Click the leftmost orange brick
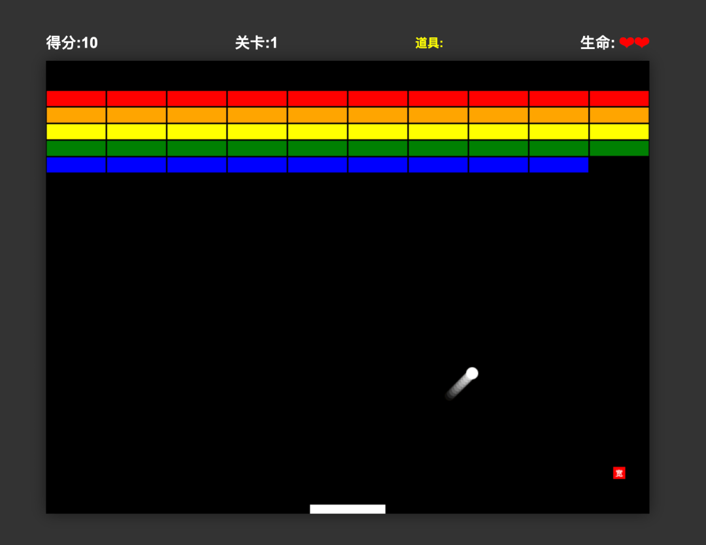Viewport: 706px width, 545px height. (x=76, y=115)
